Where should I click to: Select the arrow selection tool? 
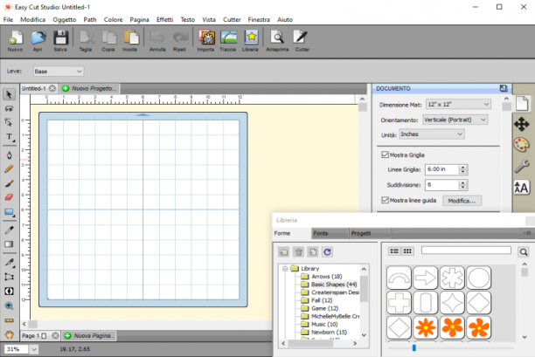(x=10, y=94)
